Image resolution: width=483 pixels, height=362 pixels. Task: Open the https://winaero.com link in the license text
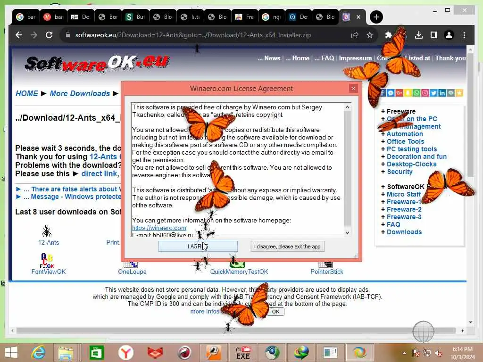pyautogui.click(x=159, y=228)
